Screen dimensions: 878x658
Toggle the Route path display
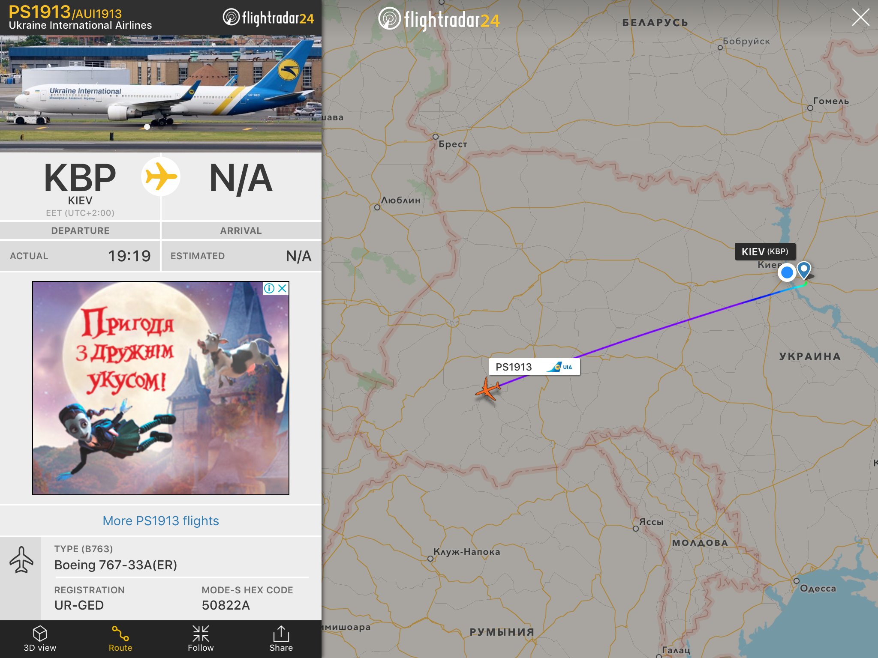pyautogui.click(x=120, y=639)
